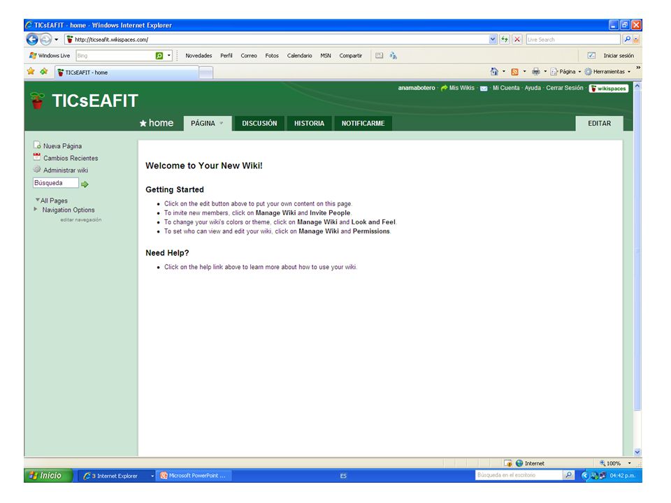Open Mi Cuenta link
The height and width of the screenshot is (503, 671).
(506, 88)
